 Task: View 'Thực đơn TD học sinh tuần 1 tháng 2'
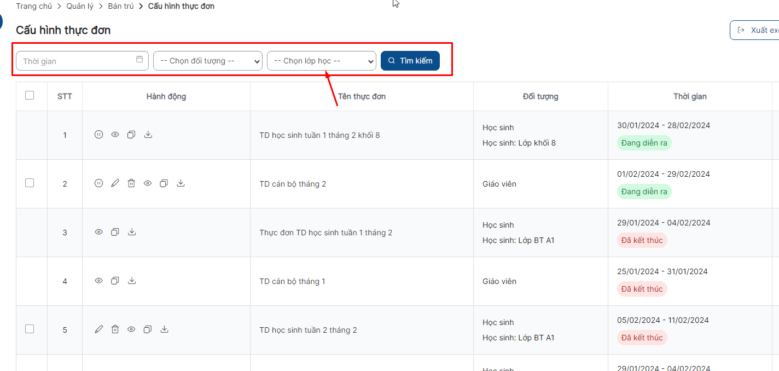pyautogui.click(x=98, y=232)
